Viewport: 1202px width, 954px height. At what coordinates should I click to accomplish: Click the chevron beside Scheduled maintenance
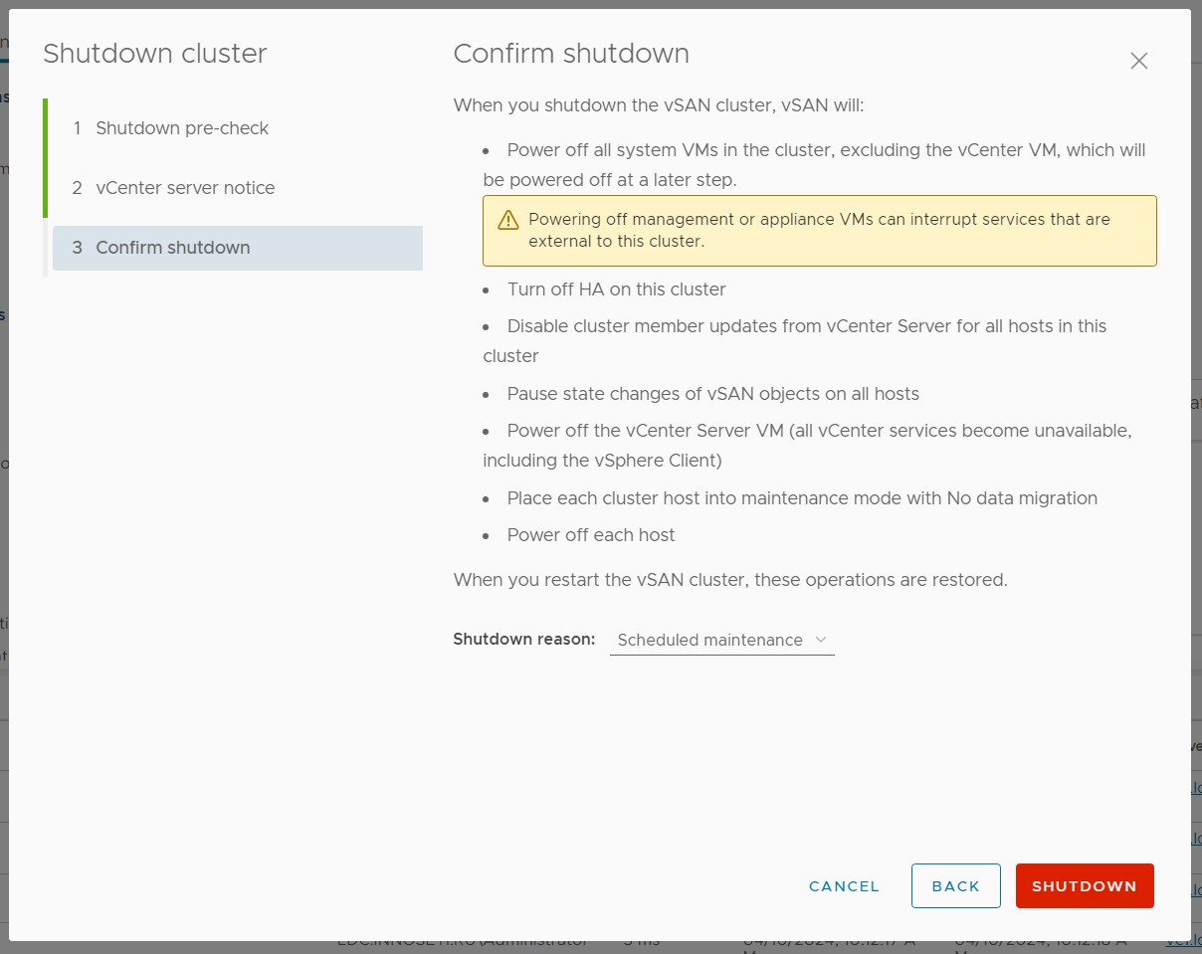pyautogui.click(x=821, y=640)
